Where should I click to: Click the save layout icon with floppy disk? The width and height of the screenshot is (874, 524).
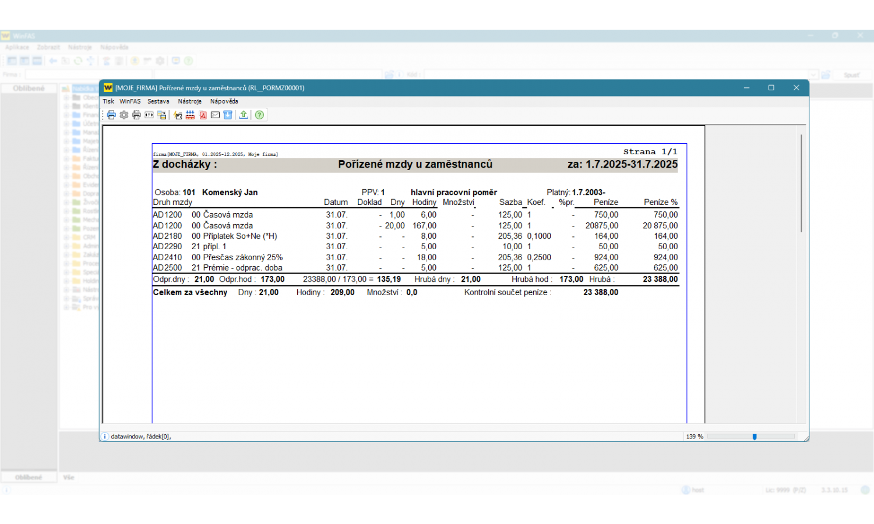pyautogui.click(x=162, y=115)
